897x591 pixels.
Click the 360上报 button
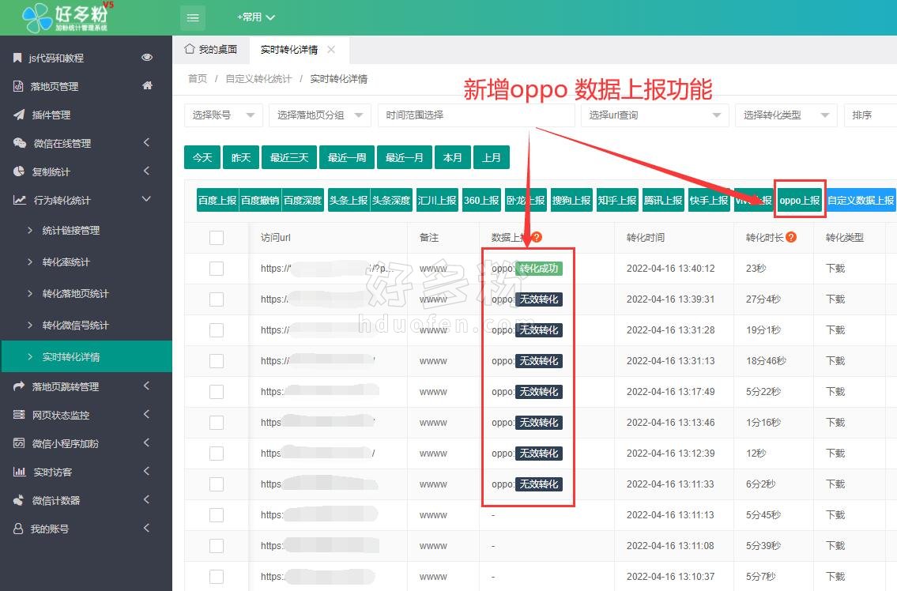tap(481, 200)
